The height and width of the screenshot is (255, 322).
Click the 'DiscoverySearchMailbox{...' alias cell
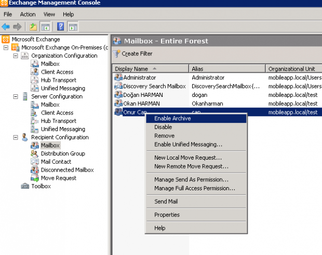225,86
